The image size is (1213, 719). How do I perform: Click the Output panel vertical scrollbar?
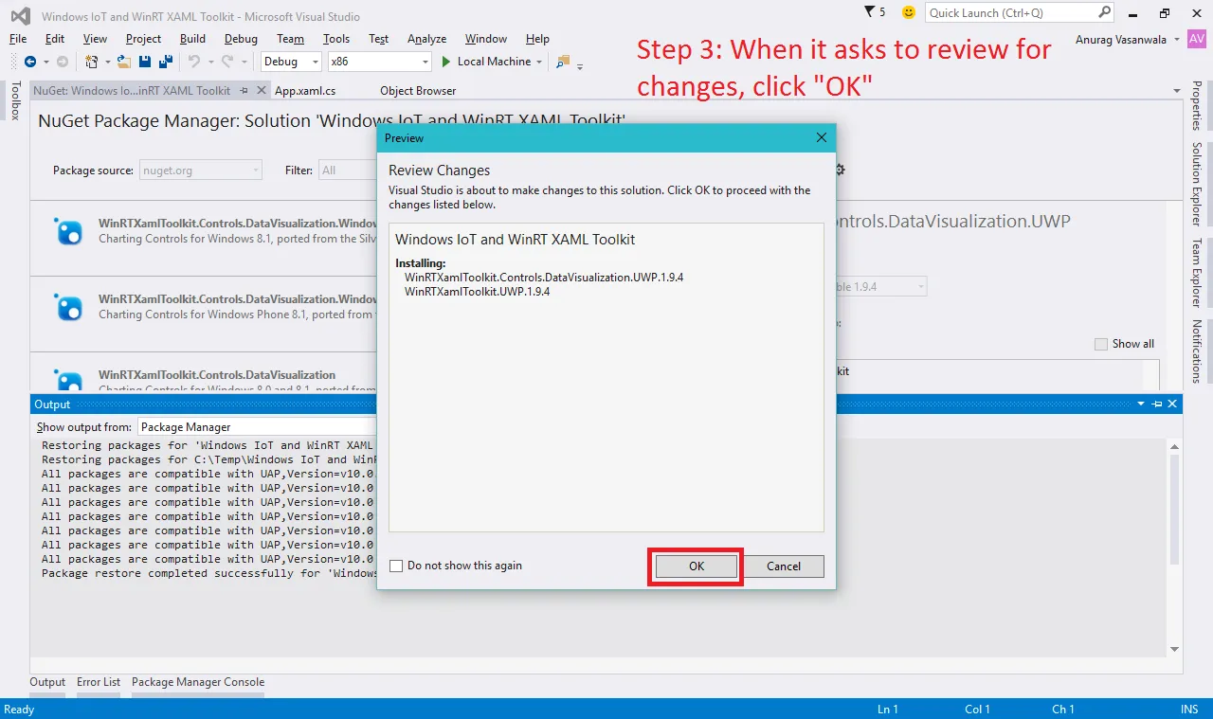tap(1175, 548)
